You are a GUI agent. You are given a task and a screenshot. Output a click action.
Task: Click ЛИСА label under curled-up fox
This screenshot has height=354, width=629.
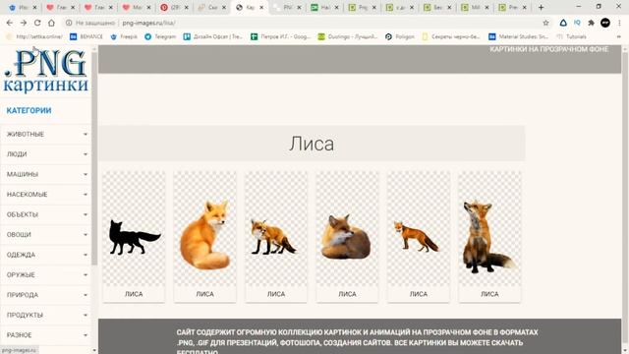pyautogui.click(x=347, y=294)
